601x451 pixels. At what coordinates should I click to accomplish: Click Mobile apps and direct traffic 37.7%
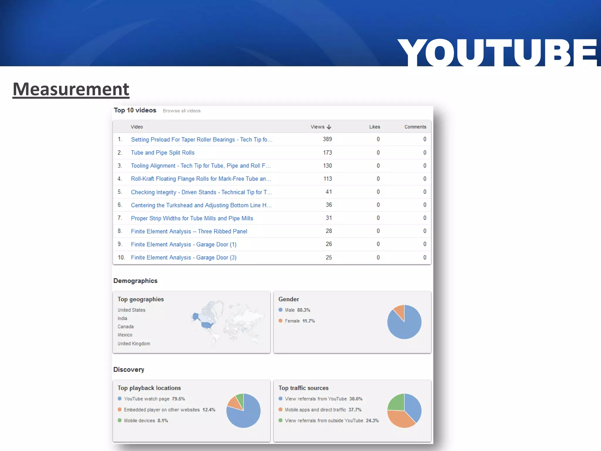coord(323,410)
